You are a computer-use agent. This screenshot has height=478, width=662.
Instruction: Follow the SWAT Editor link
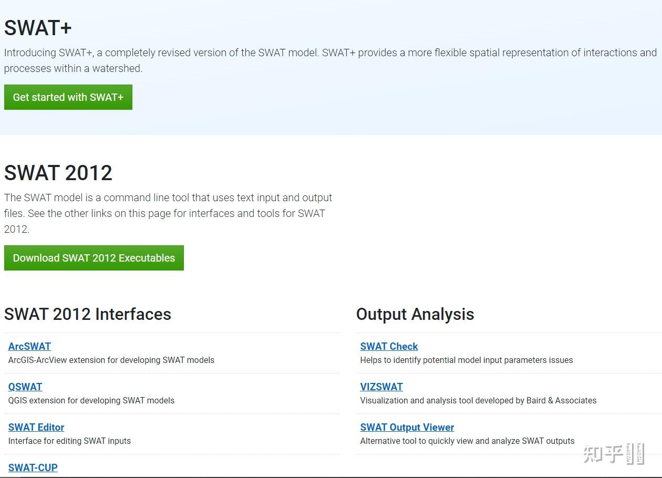coord(36,427)
